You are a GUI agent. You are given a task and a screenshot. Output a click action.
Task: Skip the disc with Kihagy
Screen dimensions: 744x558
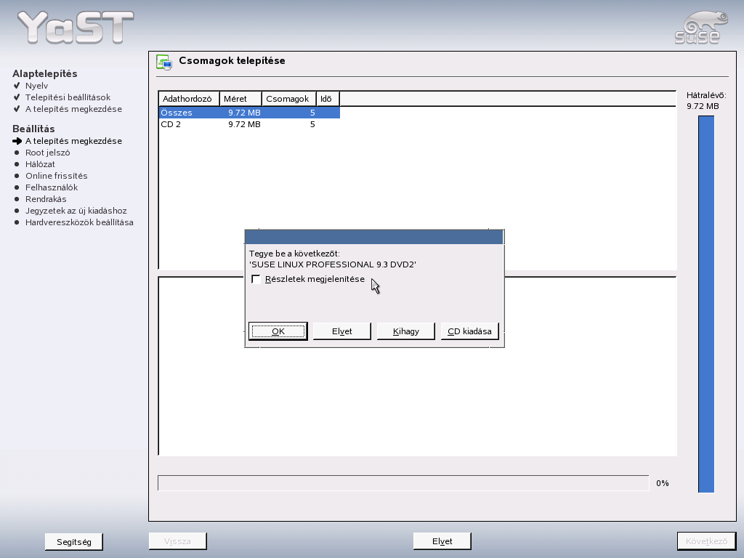tap(405, 331)
